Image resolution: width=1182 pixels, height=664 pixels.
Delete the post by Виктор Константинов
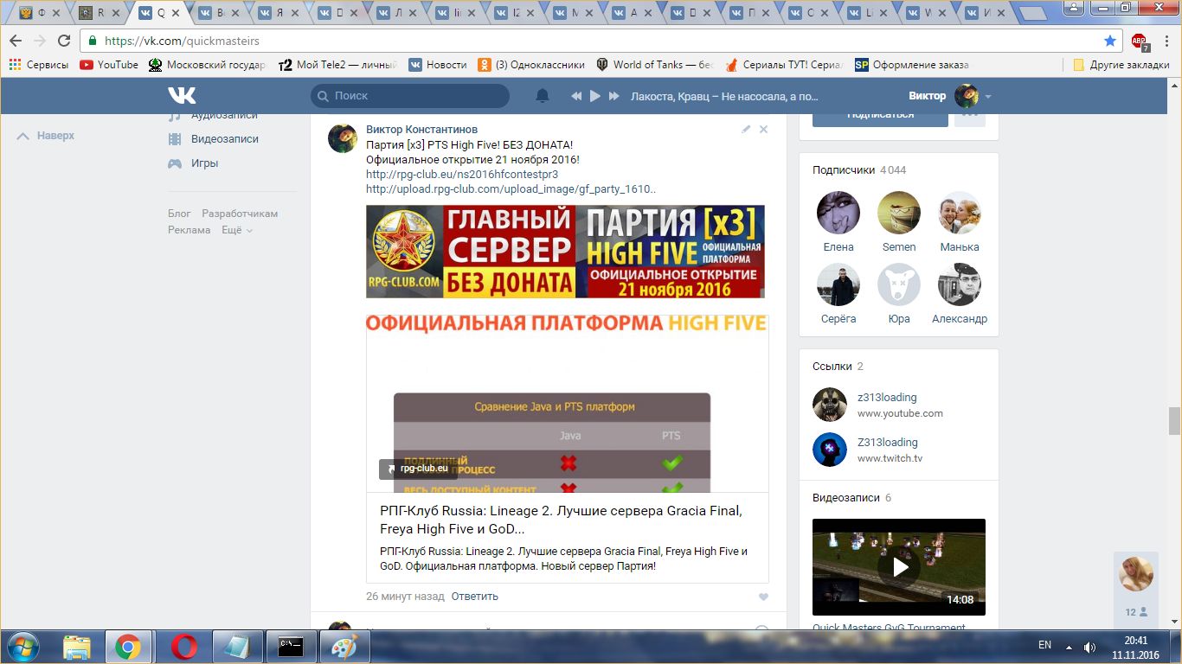coord(763,129)
